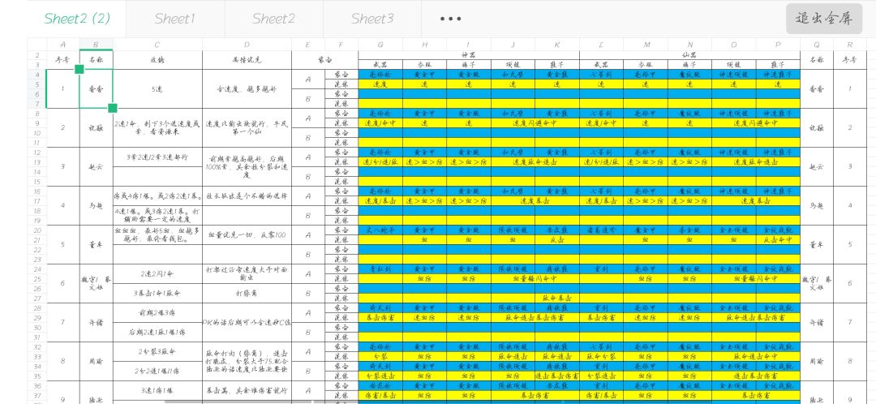
Task: Select the Sheet3 tab
Action: (372, 19)
